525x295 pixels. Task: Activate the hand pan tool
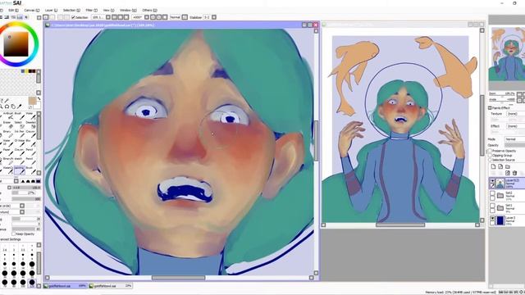pos(13,107)
